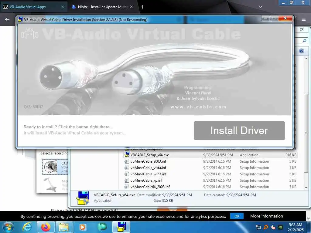Click Setup Information type for vbMmeCable_win7.inf

pyautogui.click(x=255, y=174)
